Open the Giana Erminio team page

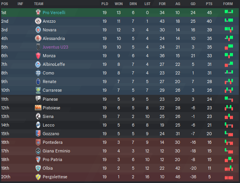[x=56, y=151]
